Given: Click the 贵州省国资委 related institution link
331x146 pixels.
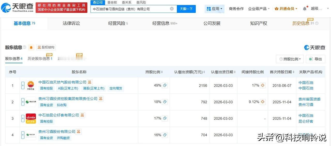Looking at the screenshot, I should pos(310,99).
